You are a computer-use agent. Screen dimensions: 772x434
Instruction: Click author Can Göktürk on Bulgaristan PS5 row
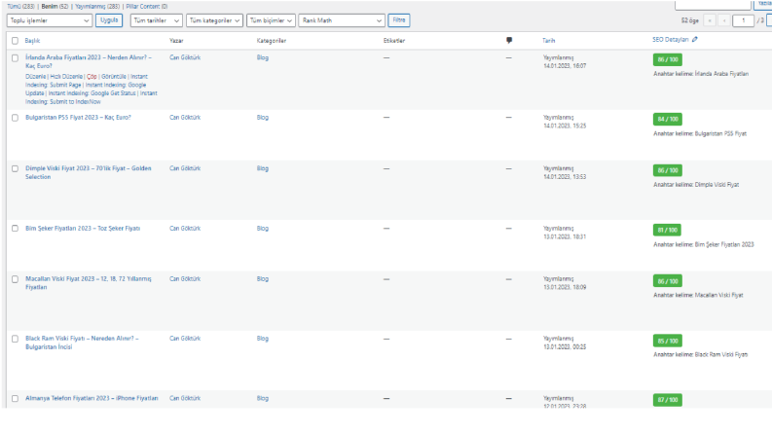[185, 118]
